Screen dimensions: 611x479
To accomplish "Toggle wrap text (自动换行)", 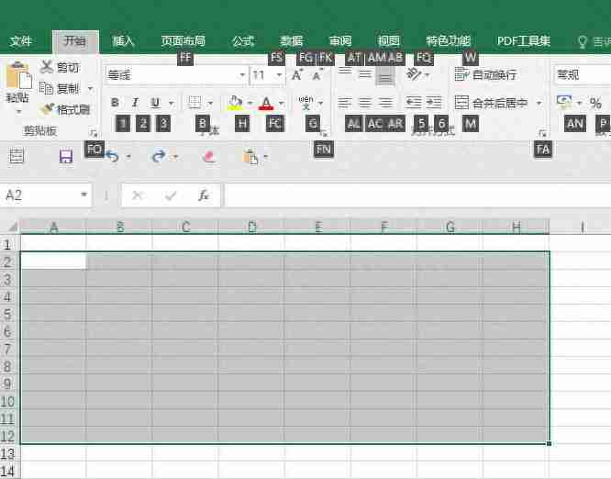I will (485, 74).
